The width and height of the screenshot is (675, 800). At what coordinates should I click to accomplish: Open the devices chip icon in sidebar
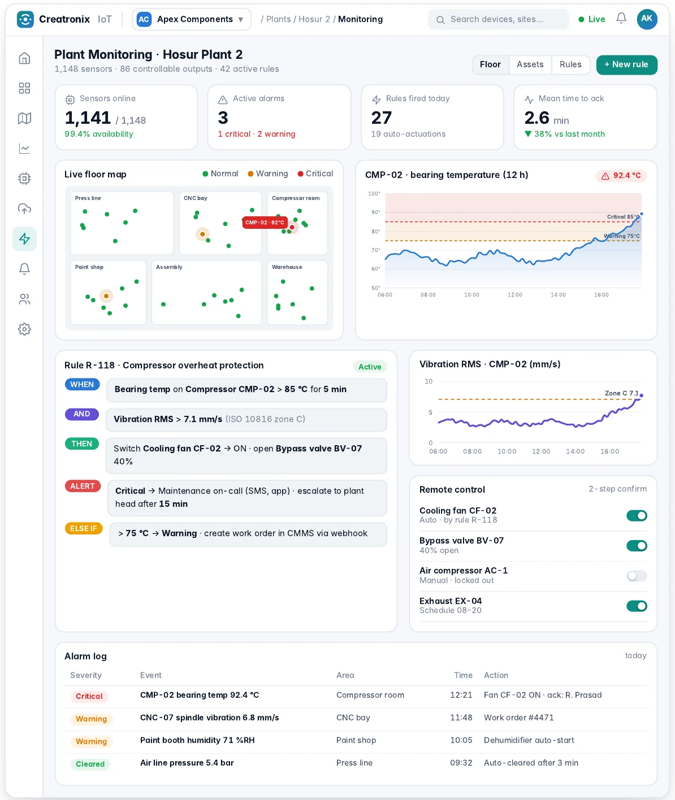tap(24, 179)
